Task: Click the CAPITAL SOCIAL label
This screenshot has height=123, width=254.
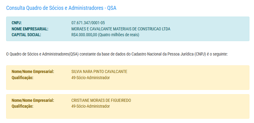Action: 26,35
